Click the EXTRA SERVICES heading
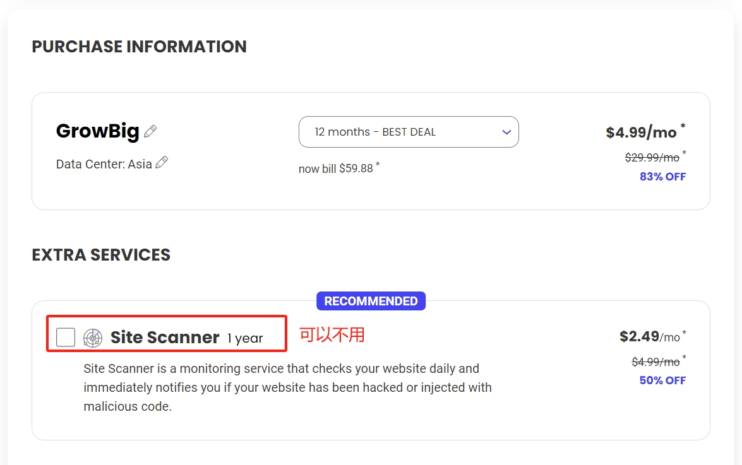 (x=101, y=255)
